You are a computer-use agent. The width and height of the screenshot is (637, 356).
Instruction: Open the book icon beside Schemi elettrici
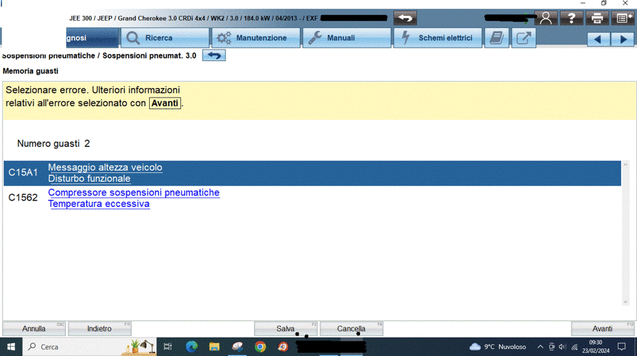pos(496,38)
